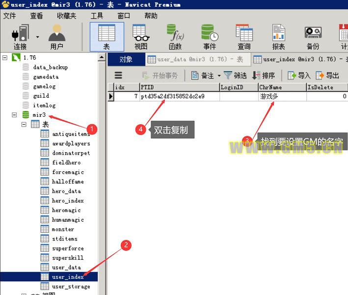348x295 pixels.
Task: Select the gamelog database in tree
Action: click(x=44, y=86)
